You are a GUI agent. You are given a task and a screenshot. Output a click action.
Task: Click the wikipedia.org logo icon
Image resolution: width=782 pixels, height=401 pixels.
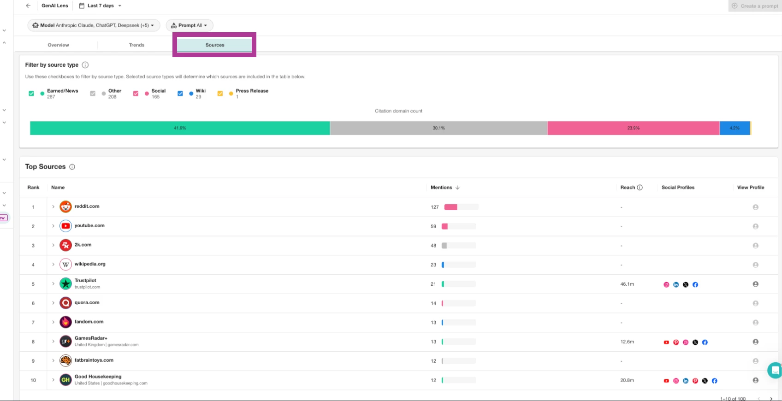66,265
